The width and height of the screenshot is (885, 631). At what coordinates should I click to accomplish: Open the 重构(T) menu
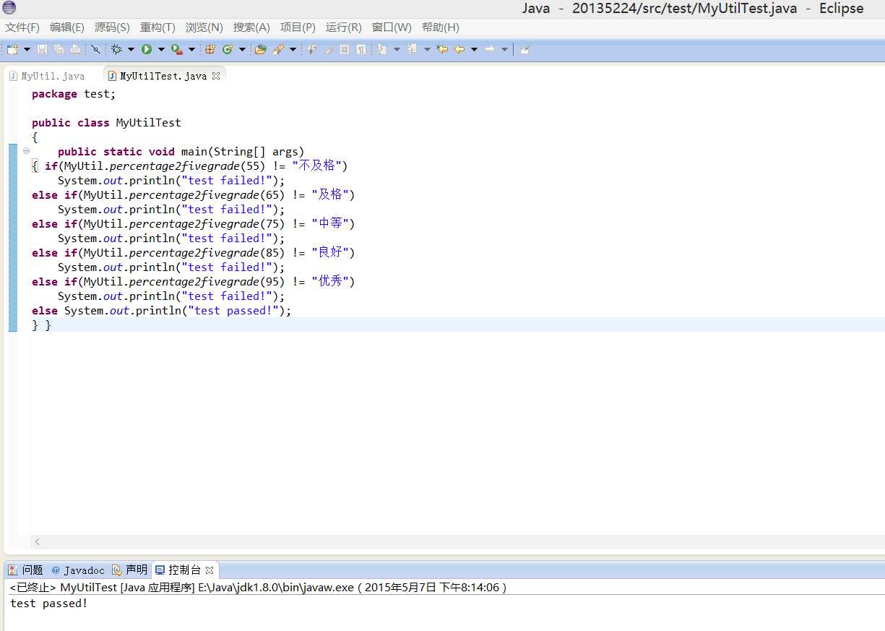157,27
